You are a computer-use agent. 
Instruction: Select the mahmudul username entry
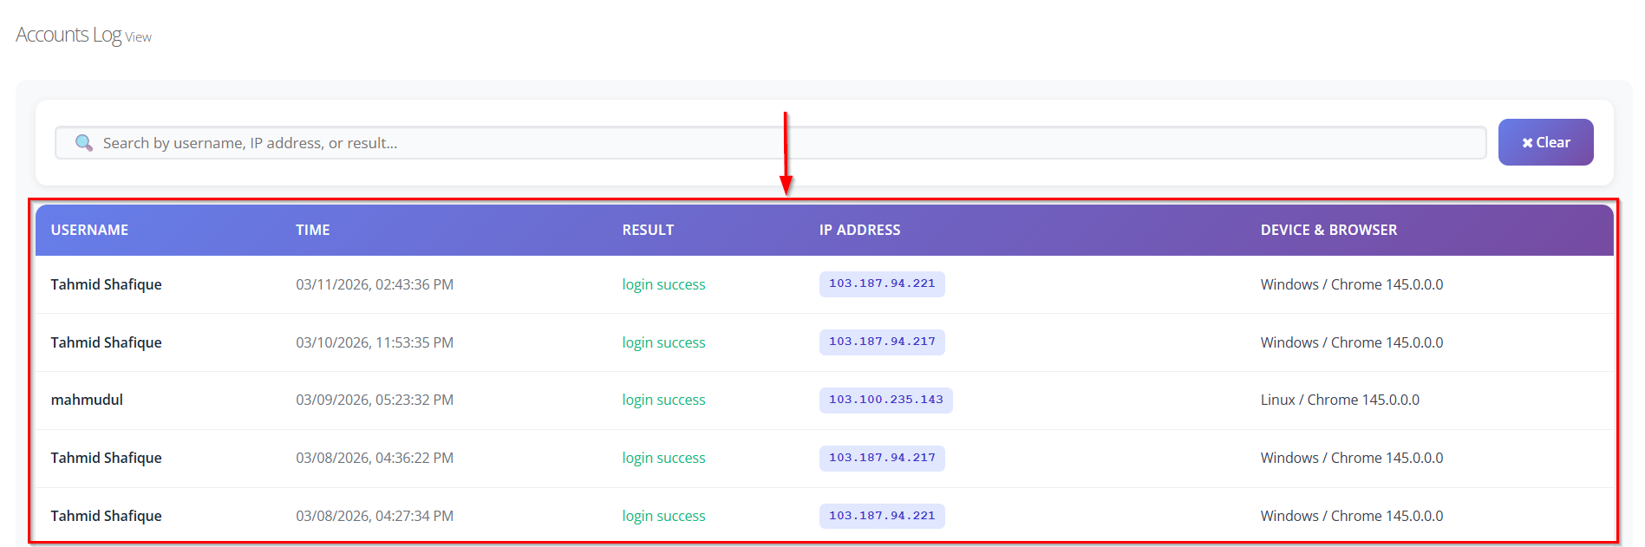click(x=87, y=400)
